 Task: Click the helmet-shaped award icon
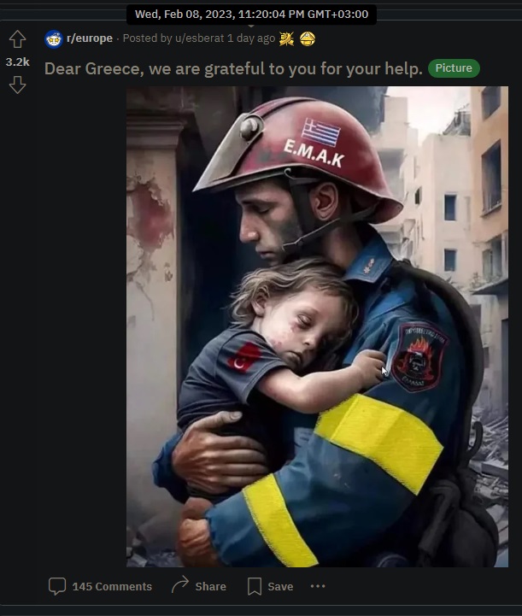(x=308, y=38)
